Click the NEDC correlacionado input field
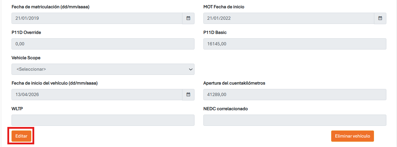The height and width of the screenshot is (147, 397). [295, 120]
